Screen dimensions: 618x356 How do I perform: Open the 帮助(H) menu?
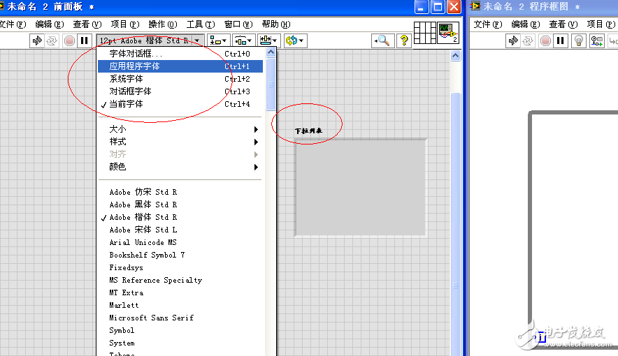(276, 24)
